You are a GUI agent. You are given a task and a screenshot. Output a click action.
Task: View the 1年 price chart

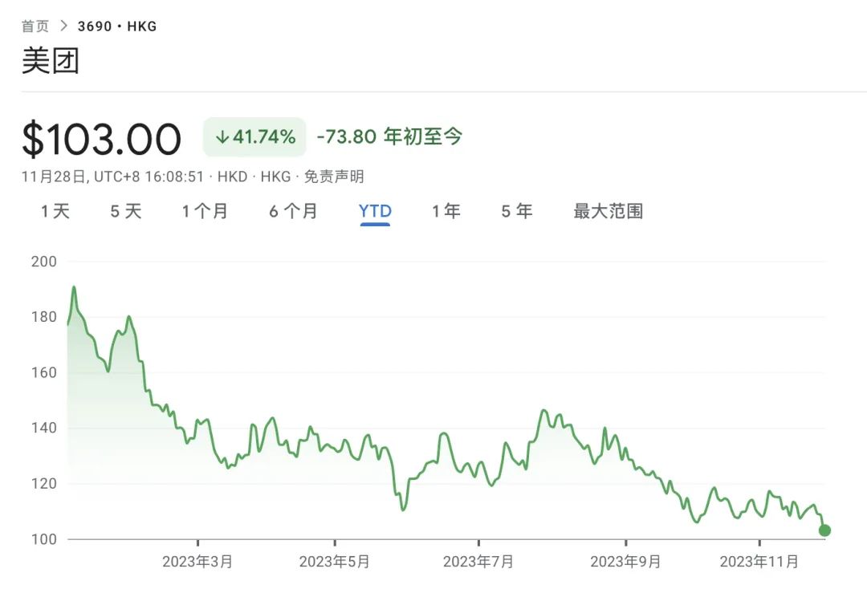(x=446, y=211)
